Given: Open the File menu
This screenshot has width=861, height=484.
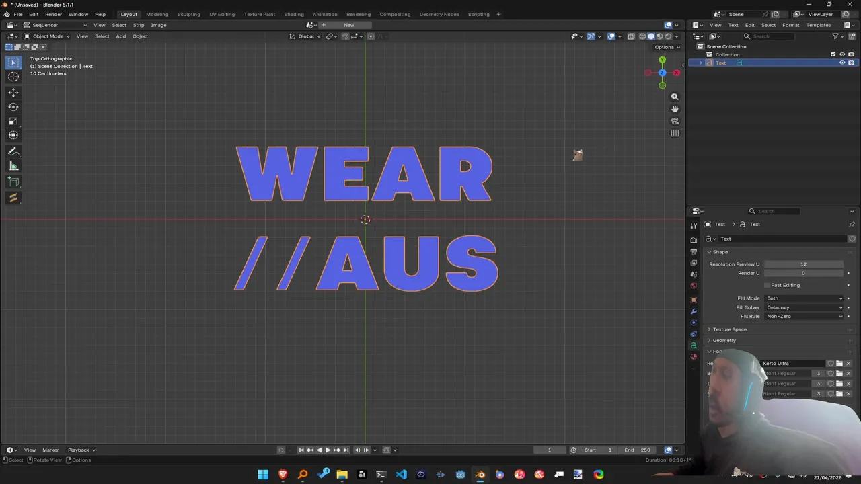Looking at the screenshot, I should (18, 14).
